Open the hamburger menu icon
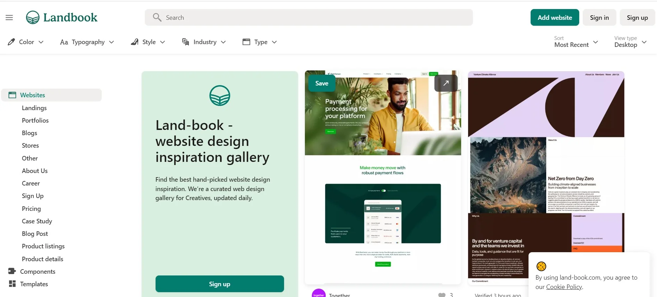Viewport: 657px width, 297px height. 9,17
